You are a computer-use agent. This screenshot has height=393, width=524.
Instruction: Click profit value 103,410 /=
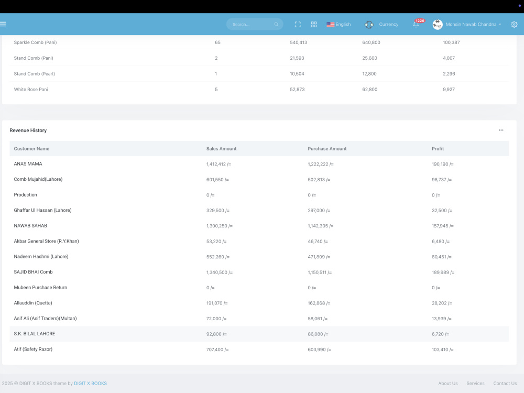pyautogui.click(x=442, y=350)
